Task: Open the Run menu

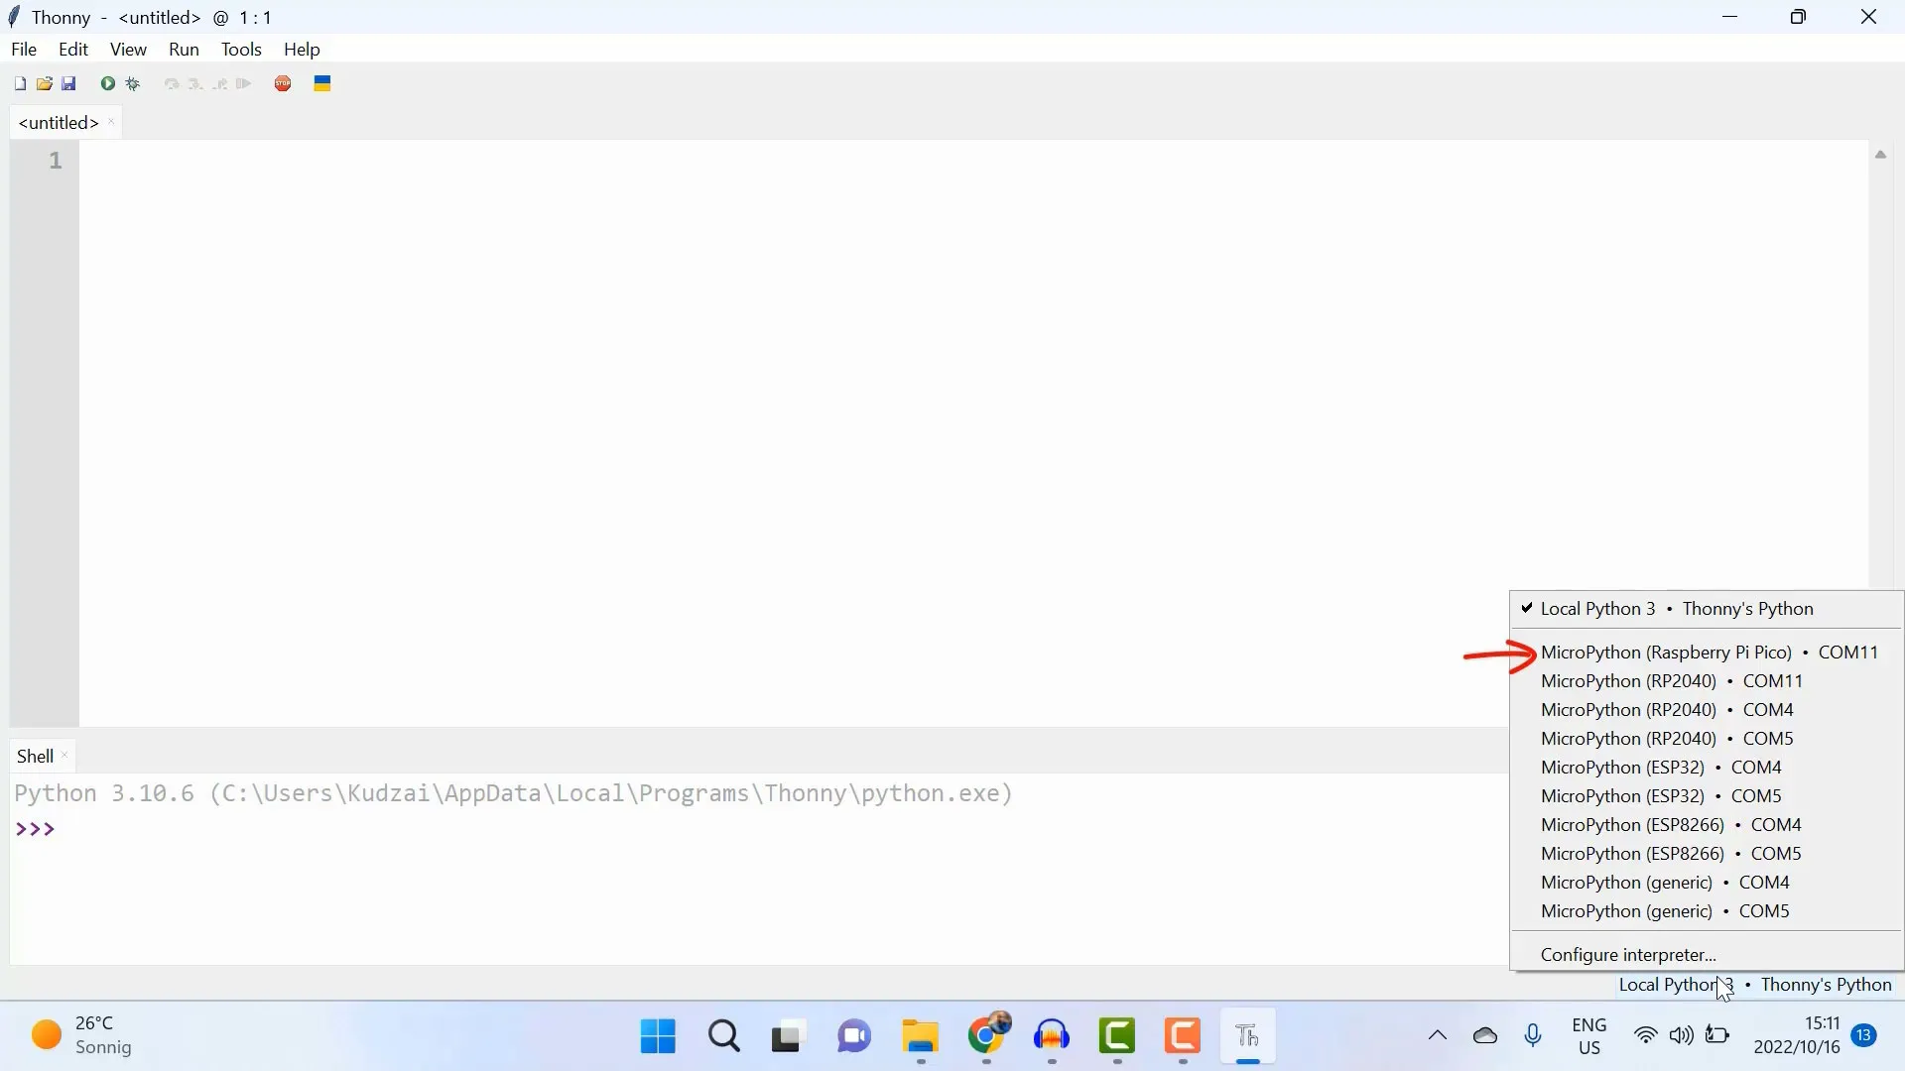Action: [184, 50]
